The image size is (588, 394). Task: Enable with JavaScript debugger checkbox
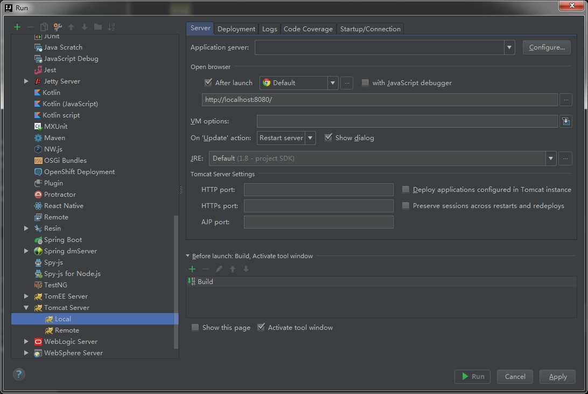pos(365,82)
